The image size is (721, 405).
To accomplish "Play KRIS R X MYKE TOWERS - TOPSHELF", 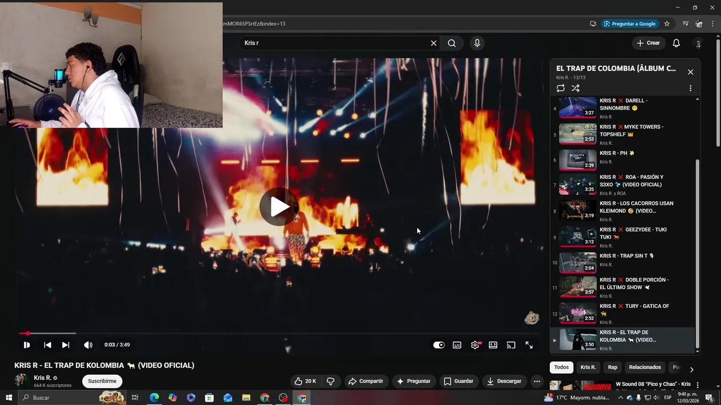I will 622,134.
